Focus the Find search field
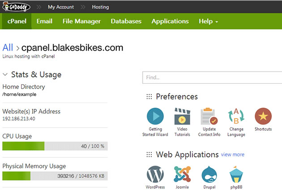Viewport: 282px width, 190px height. [212, 78]
